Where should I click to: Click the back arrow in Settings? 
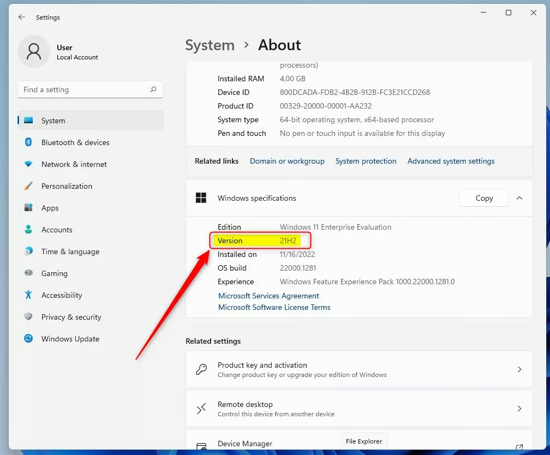tap(22, 17)
